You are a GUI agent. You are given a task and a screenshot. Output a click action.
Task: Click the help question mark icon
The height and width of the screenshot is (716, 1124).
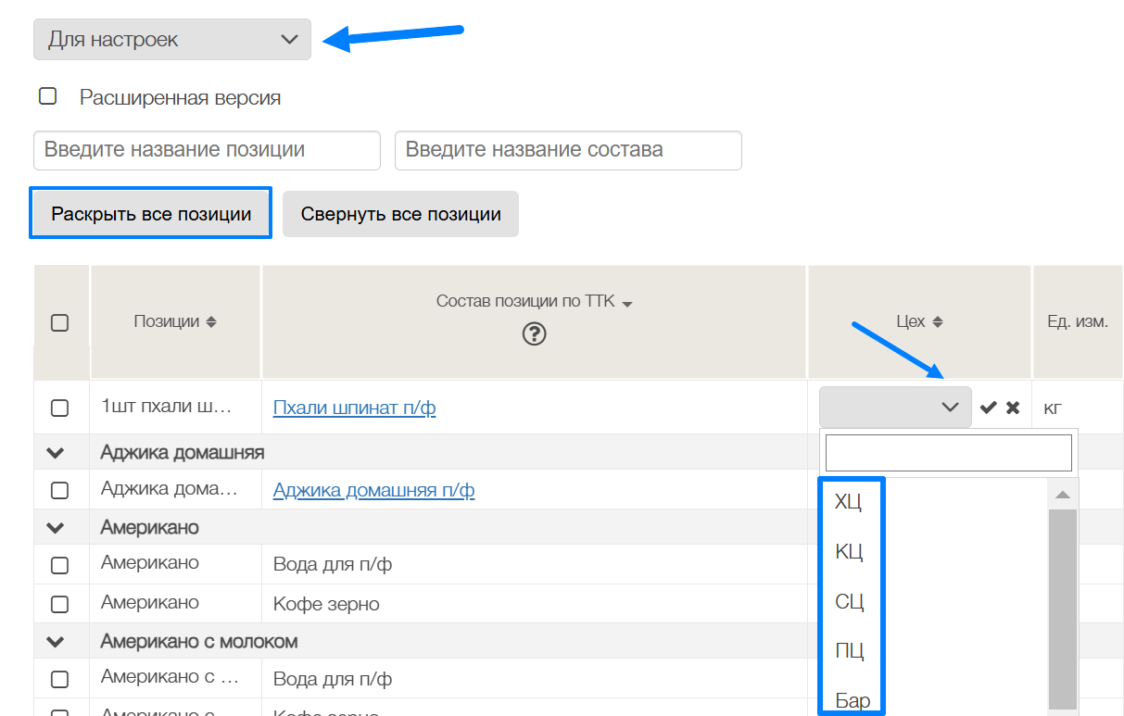pyautogui.click(x=534, y=334)
